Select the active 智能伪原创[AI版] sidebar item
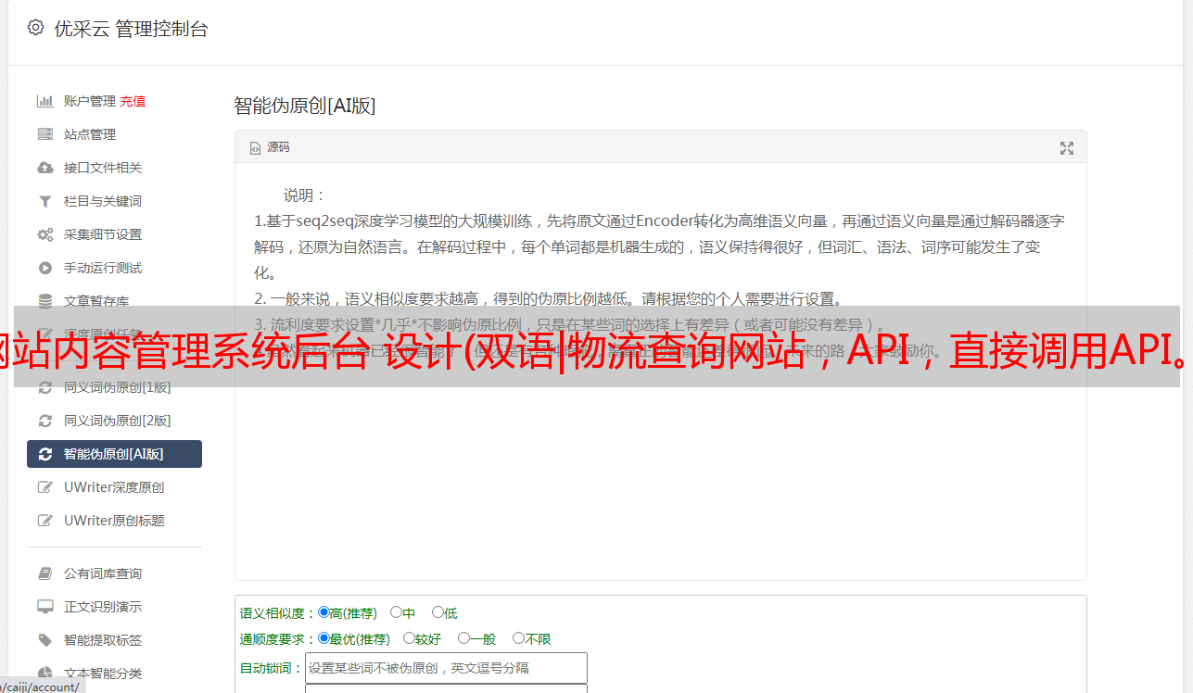 (114, 454)
